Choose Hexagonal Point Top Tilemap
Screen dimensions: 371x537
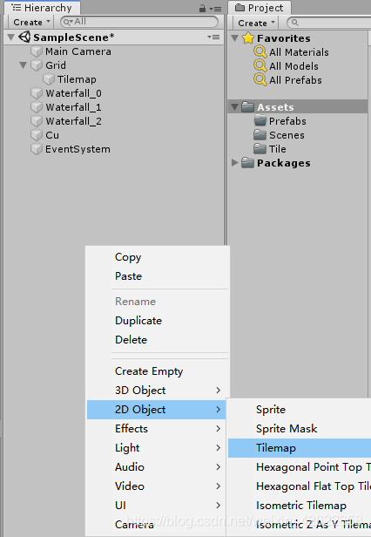click(300, 467)
